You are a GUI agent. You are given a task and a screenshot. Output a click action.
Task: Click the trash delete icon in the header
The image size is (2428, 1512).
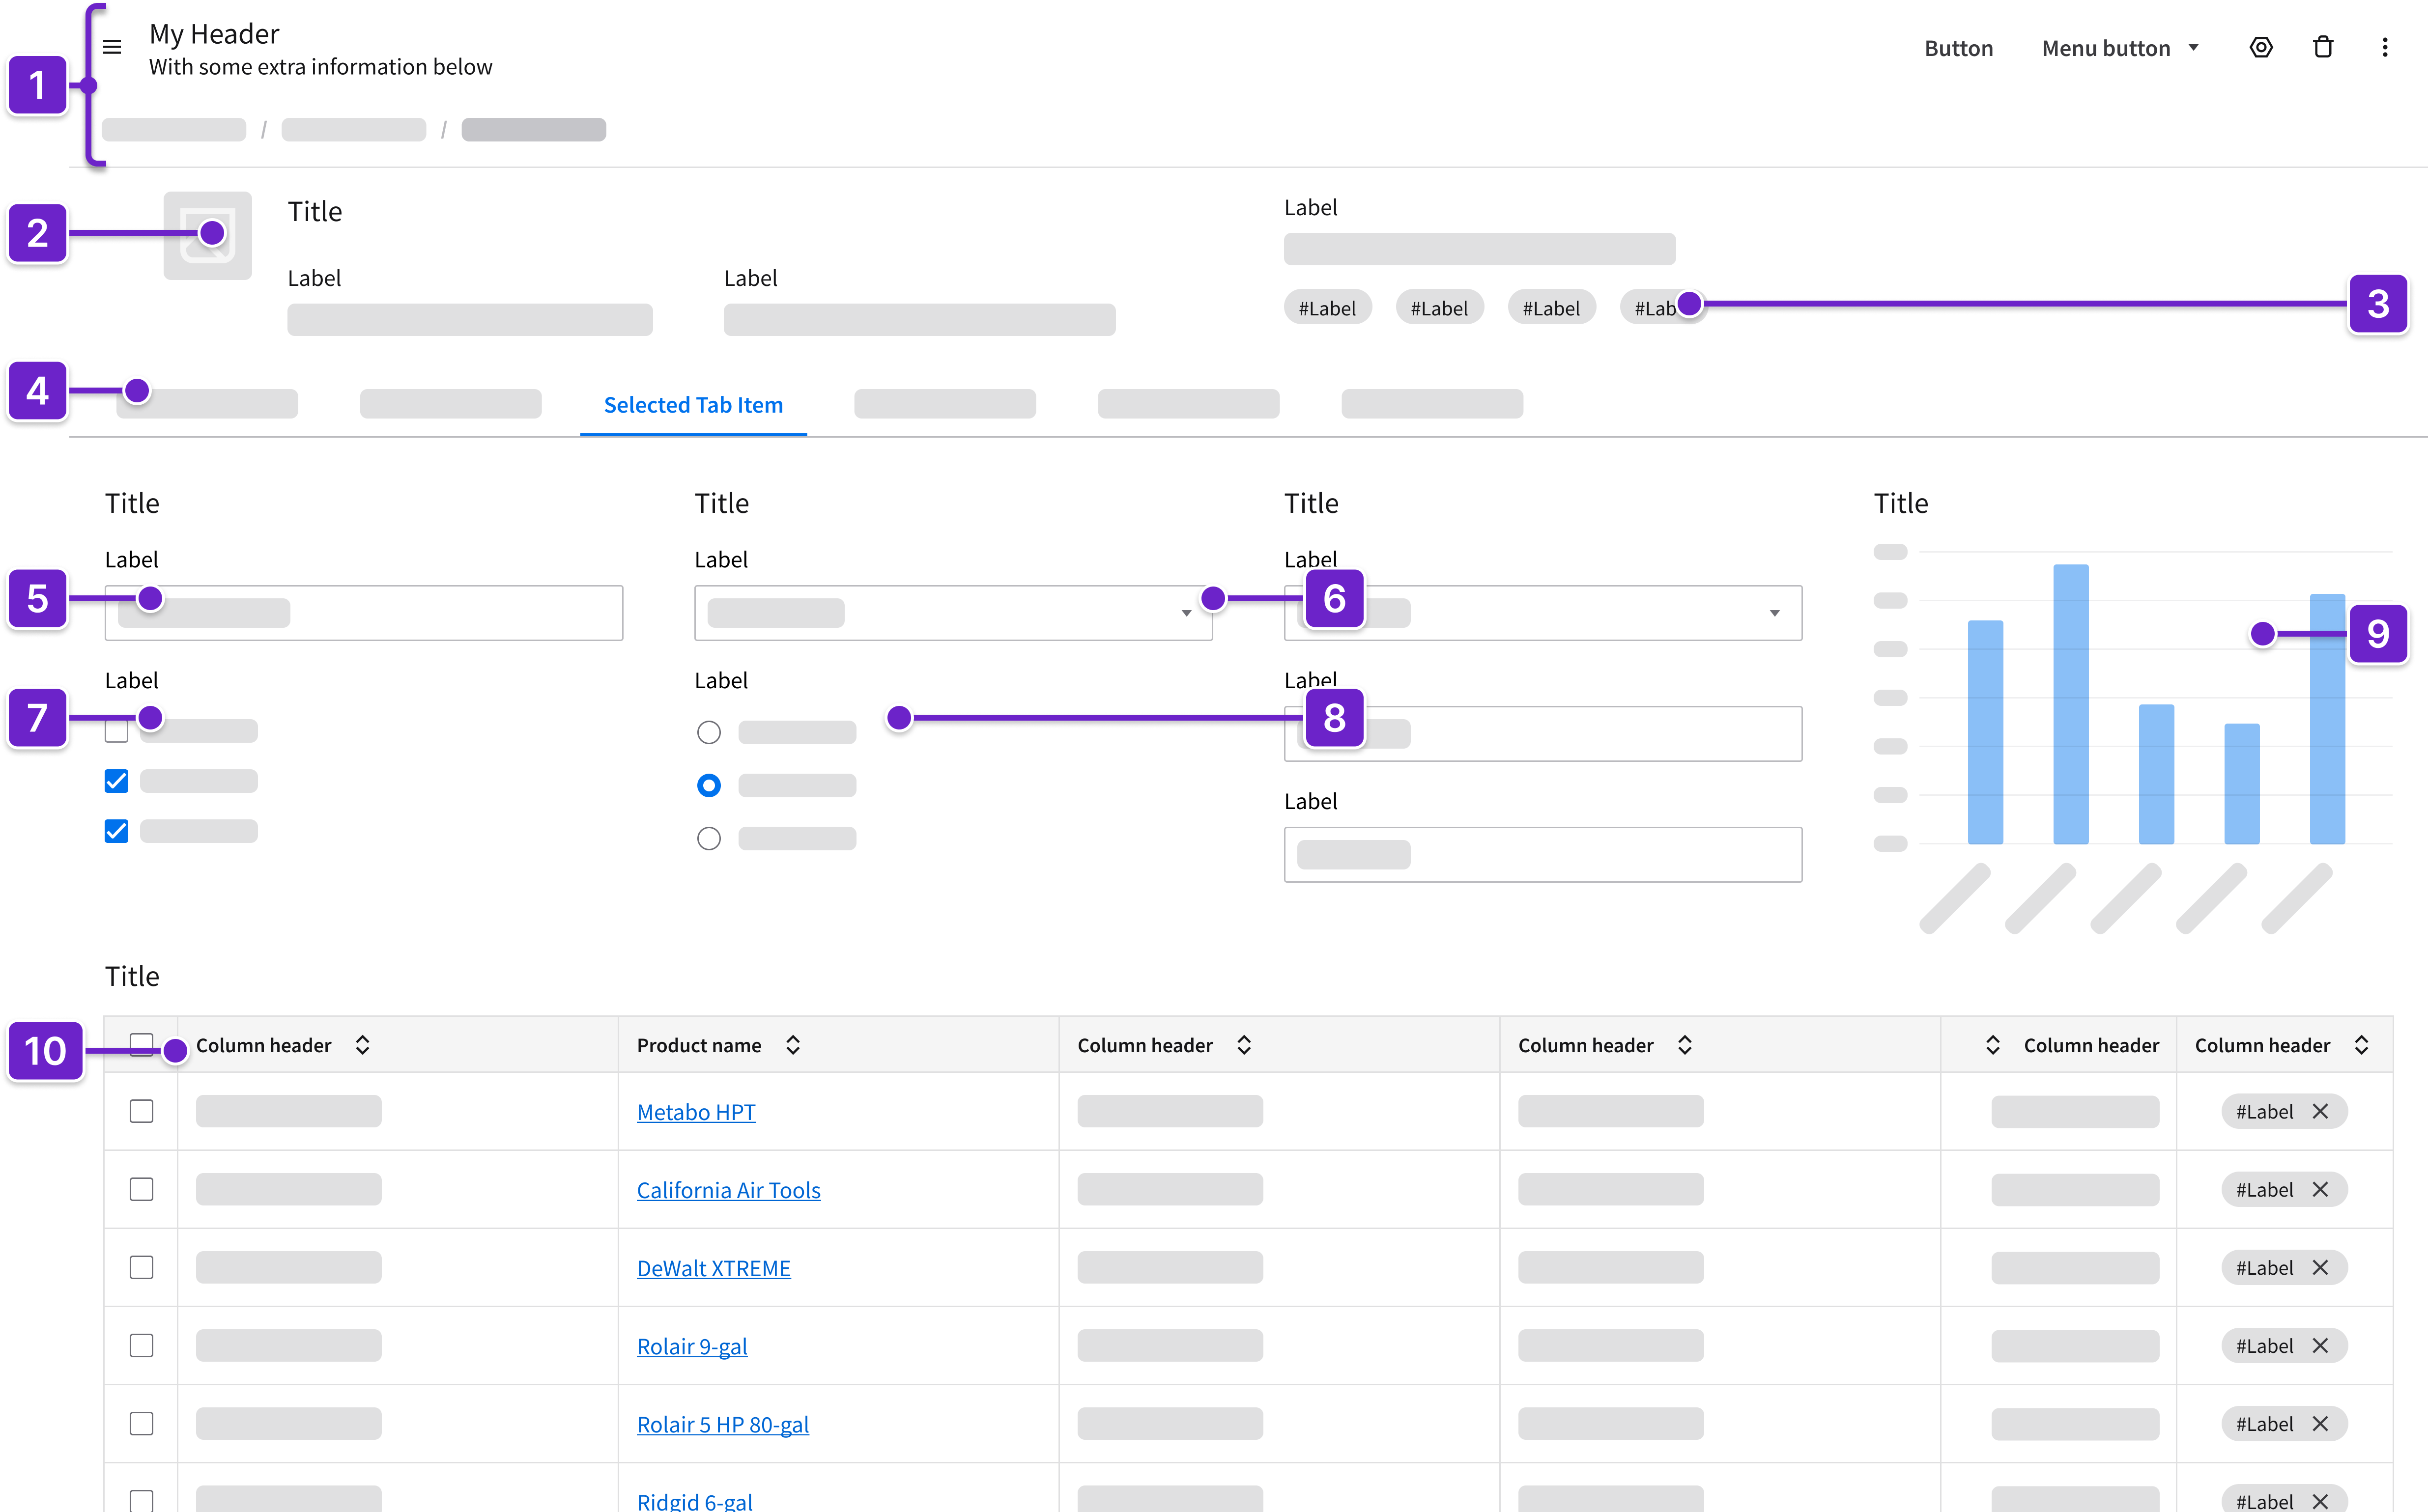coord(2323,47)
